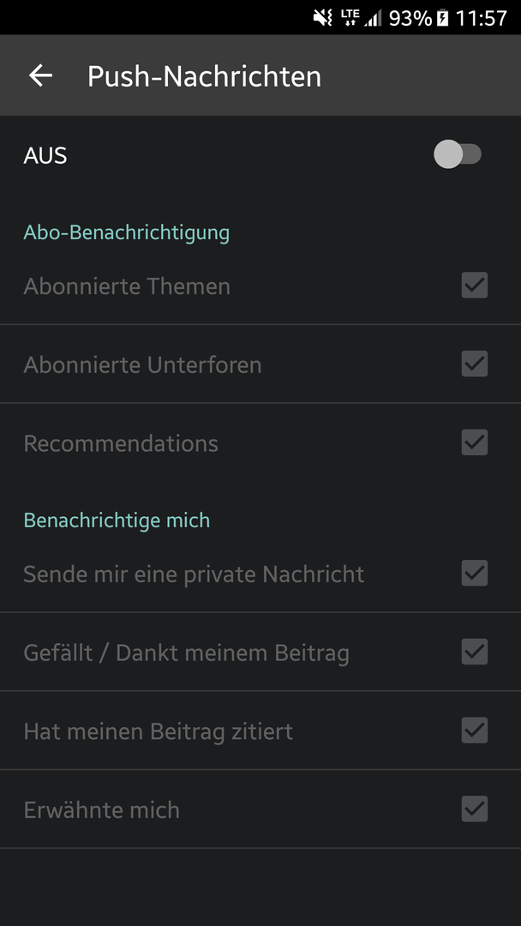Screen dimensions: 521x926
Task: Toggle Hat meinen Beitrag zitiert checkbox
Action: [475, 730]
